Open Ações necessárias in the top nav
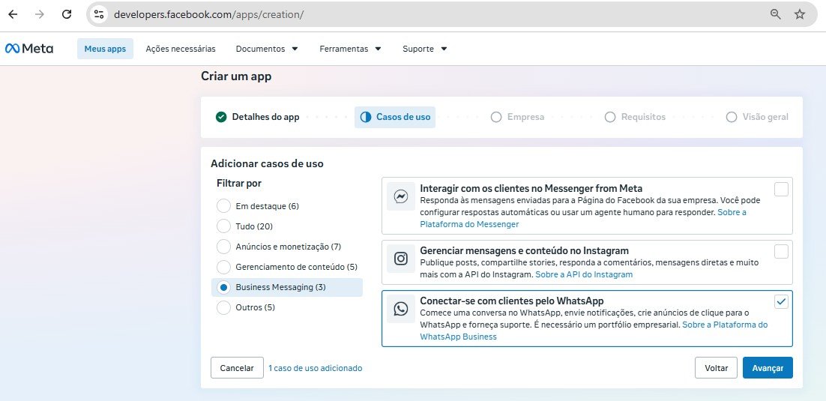This screenshot has width=826, height=401. 181,49
